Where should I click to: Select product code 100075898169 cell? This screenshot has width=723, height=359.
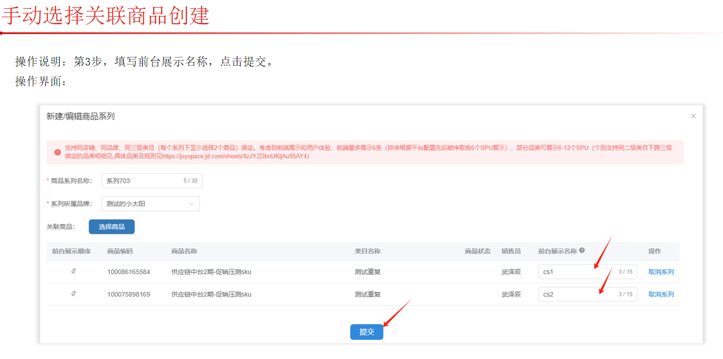click(x=129, y=294)
